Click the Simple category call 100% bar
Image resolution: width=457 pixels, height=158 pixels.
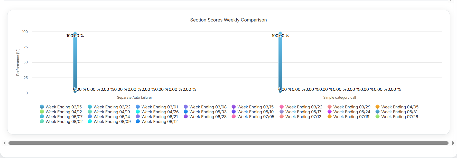pyautogui.click(x=280, y=64)
